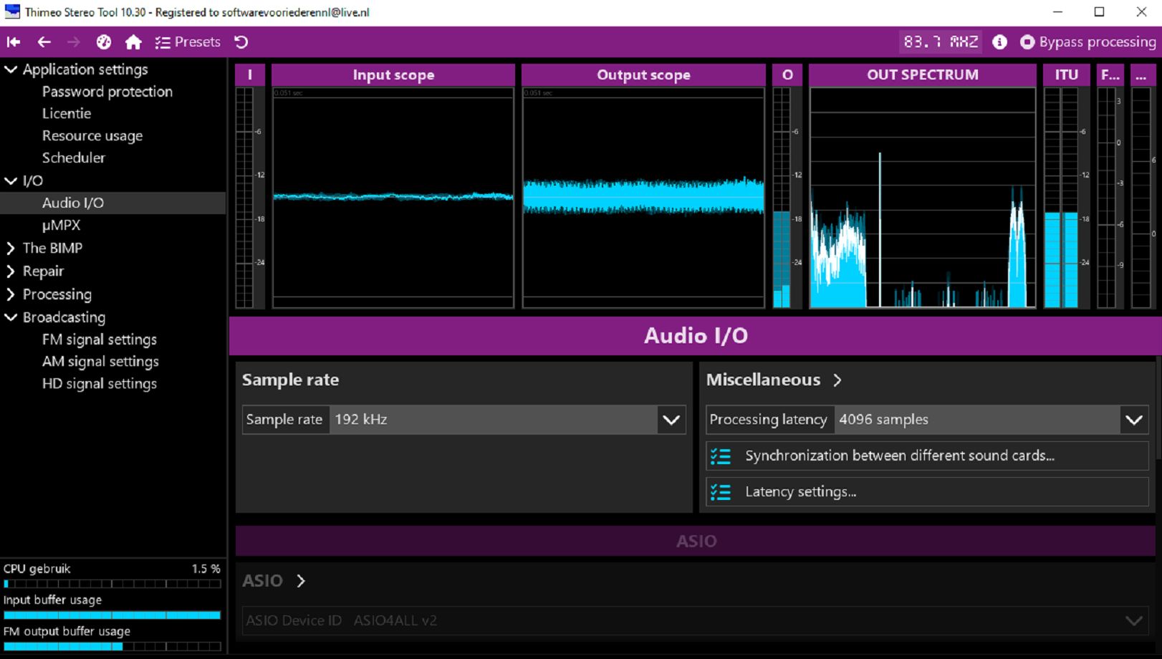Go forward with the right arrow icon
Screen dimensions: 1162x659
coord(74,42)
